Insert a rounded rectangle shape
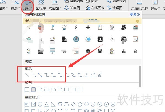The width and height of the screenshot is (165, 112). (33, 90)
